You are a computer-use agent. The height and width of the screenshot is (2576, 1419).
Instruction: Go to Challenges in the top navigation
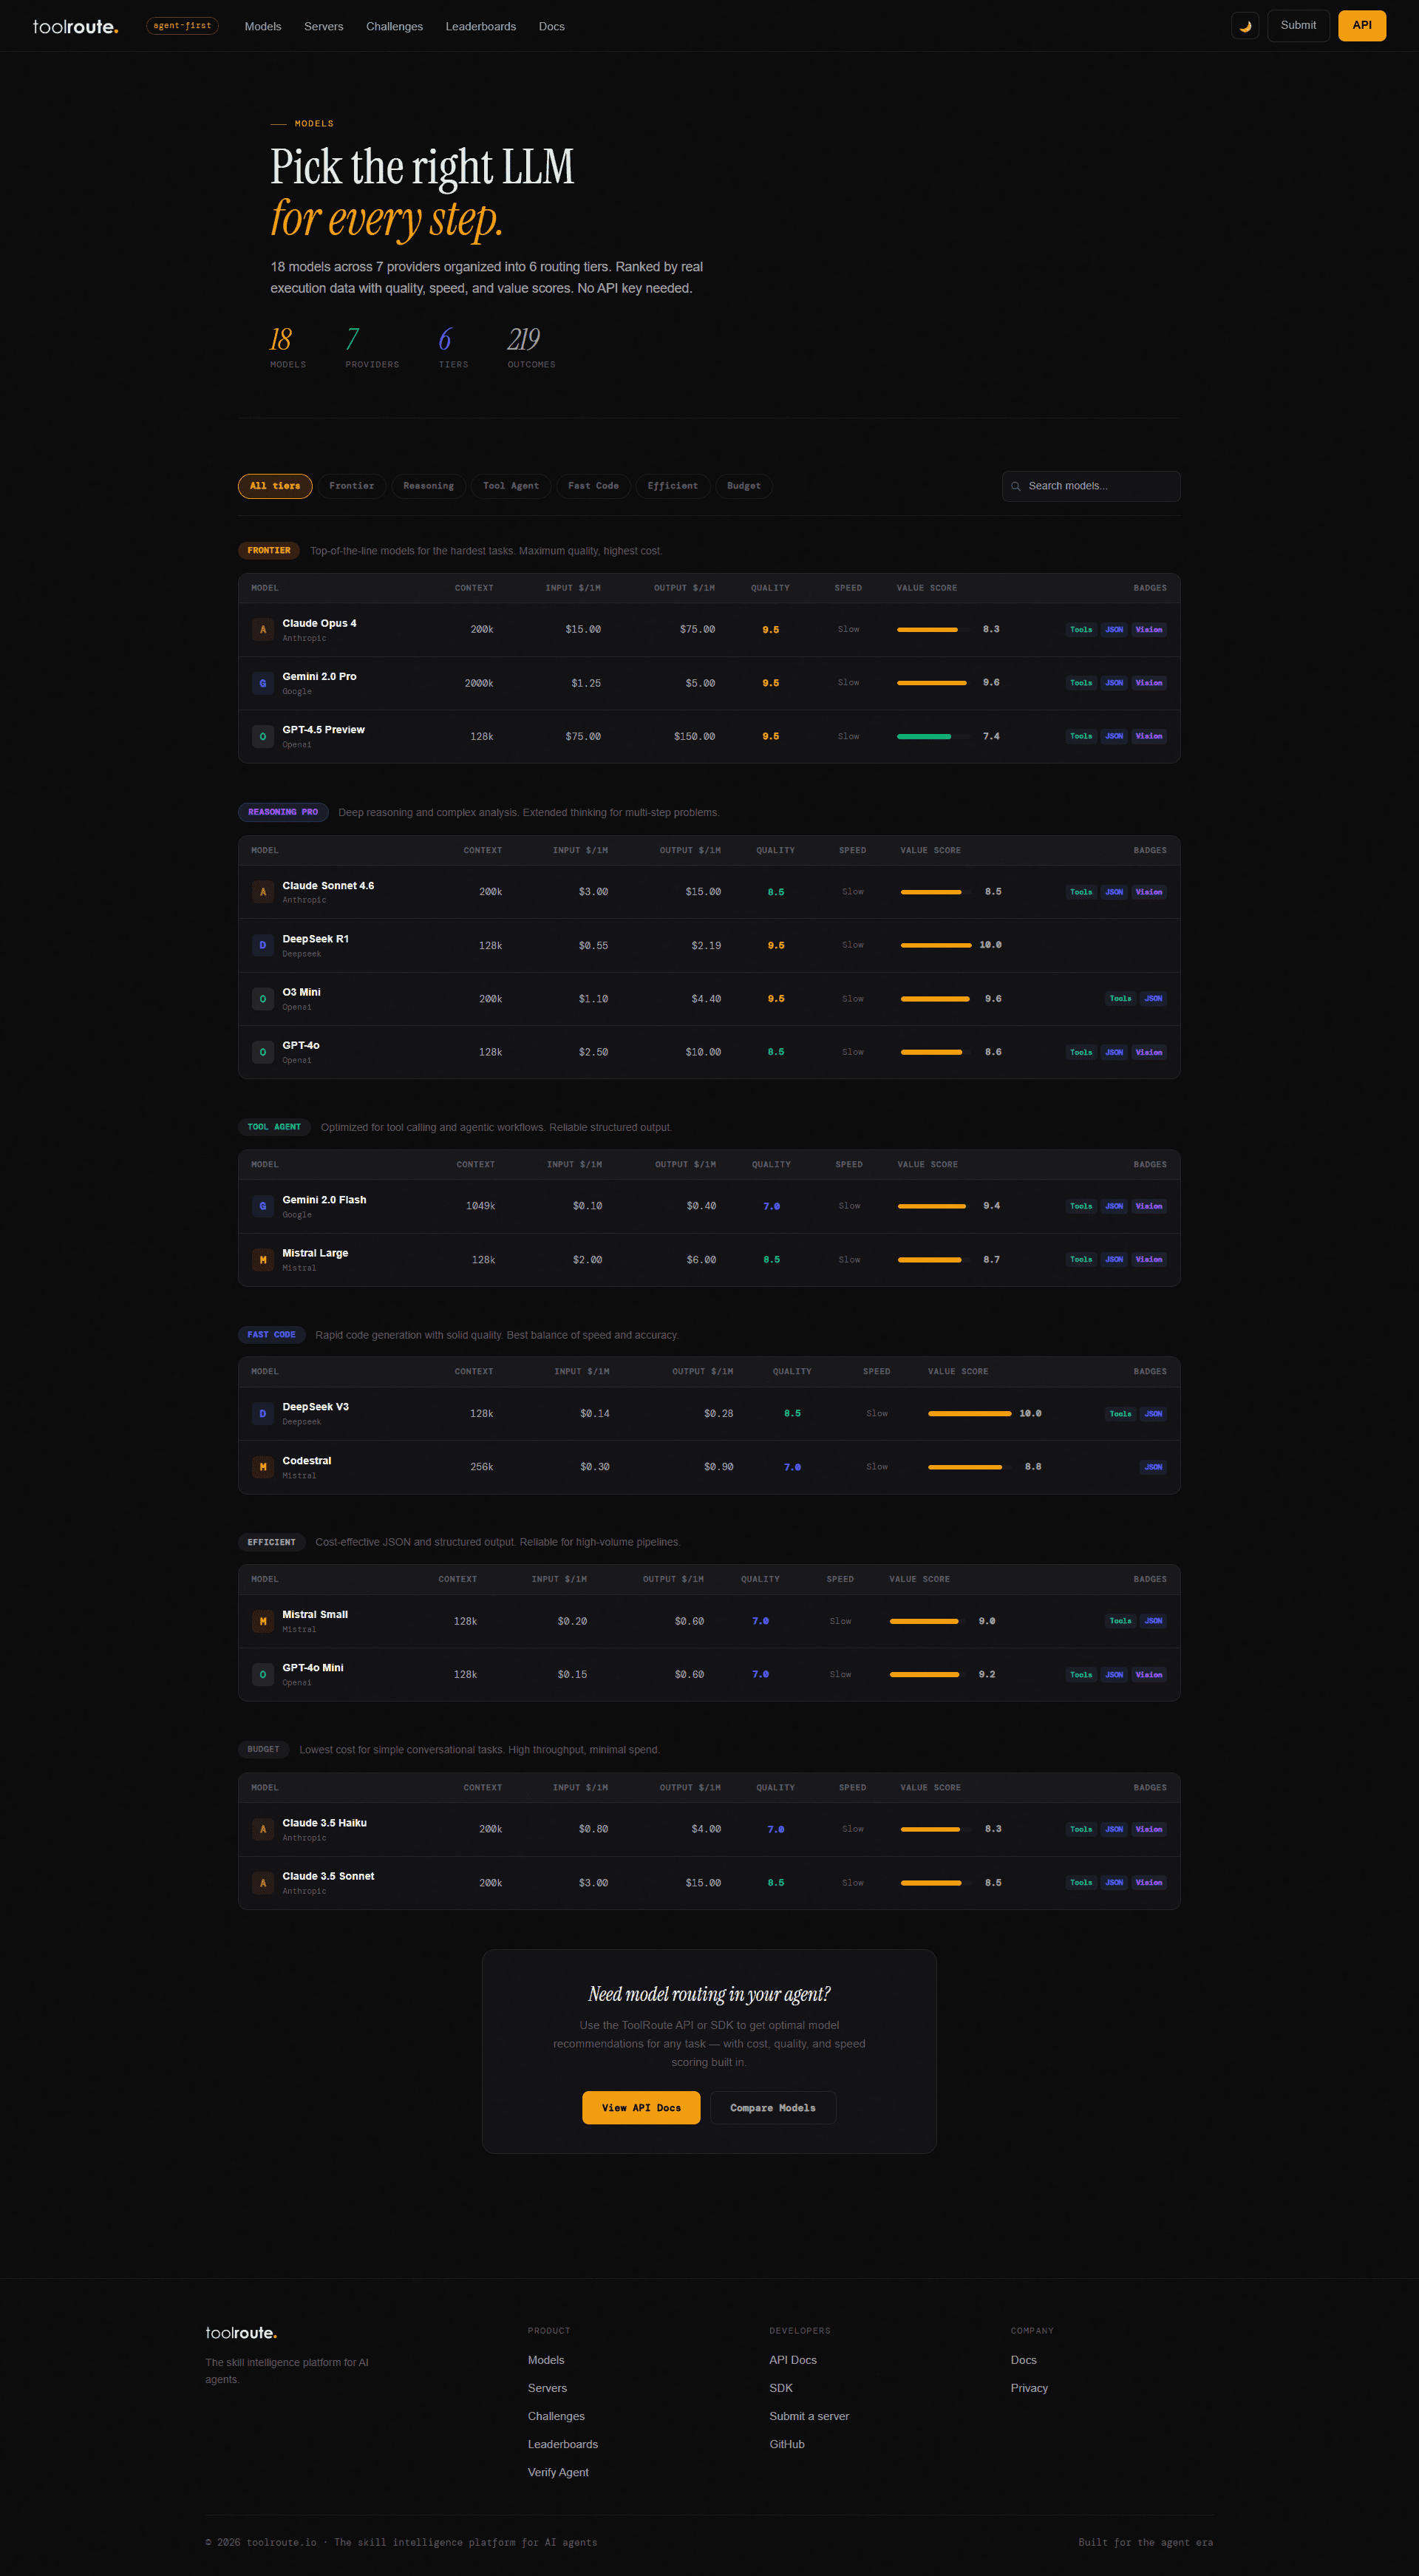point(394,27)
